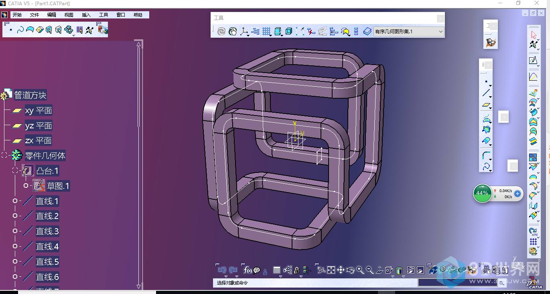Viewport: 550px width, 294px height.
Task: Close the 工具 floating toolbar
Action: point(440,18)
